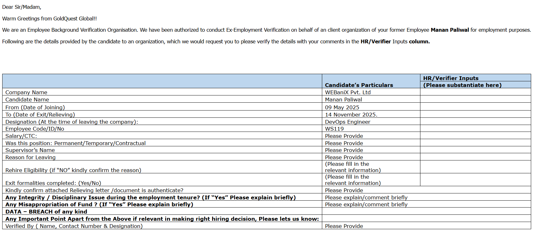Select the HR input cell for Rehire Eligibility
Screen dimensions: 545x238
tap(475, 167)
